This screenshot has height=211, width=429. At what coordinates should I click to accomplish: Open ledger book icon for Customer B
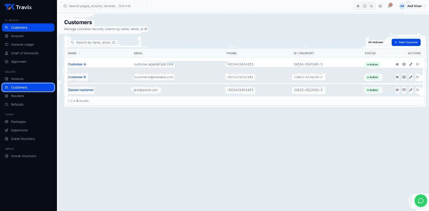(x=404, y=77)
